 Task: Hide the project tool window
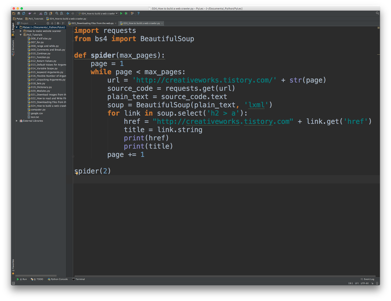tap(63, 23)
